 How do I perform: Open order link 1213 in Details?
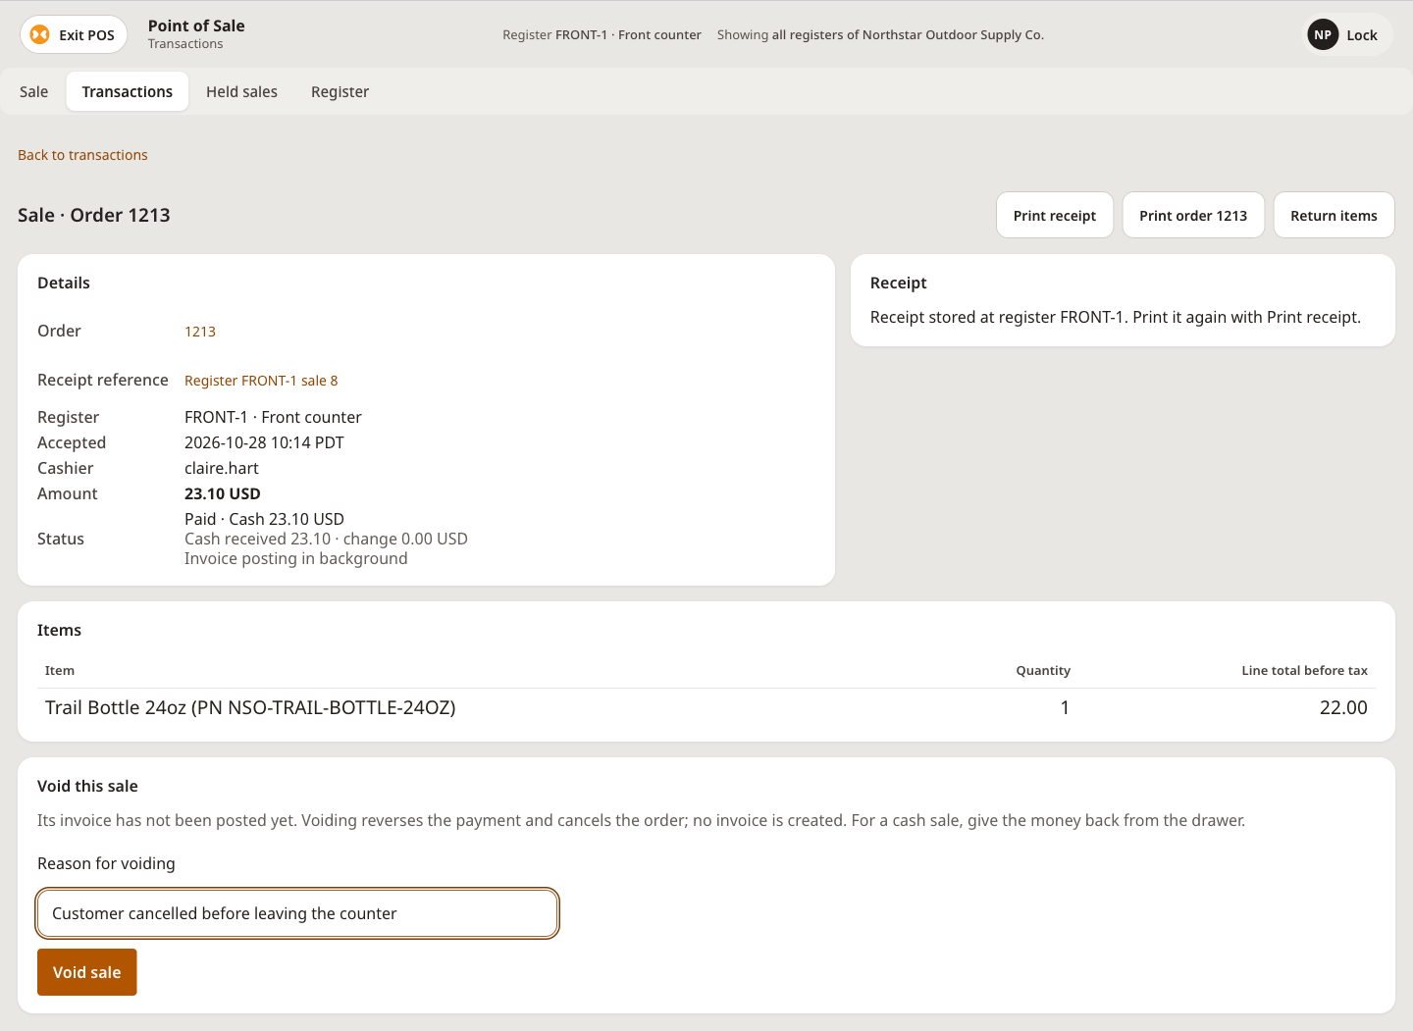point(200,332)
